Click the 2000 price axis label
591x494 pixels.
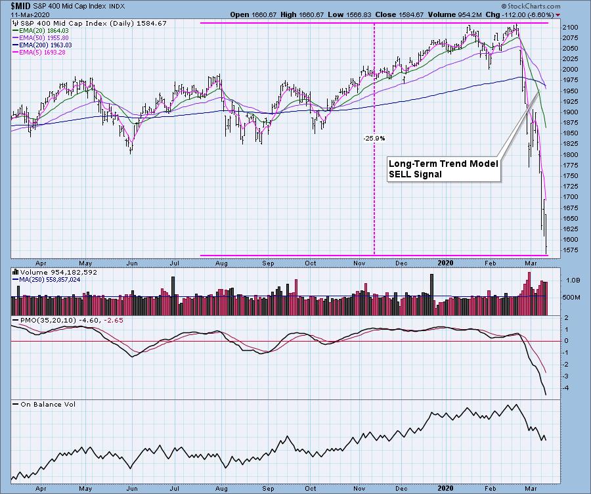pyautogui.click(x=570, y=70)
